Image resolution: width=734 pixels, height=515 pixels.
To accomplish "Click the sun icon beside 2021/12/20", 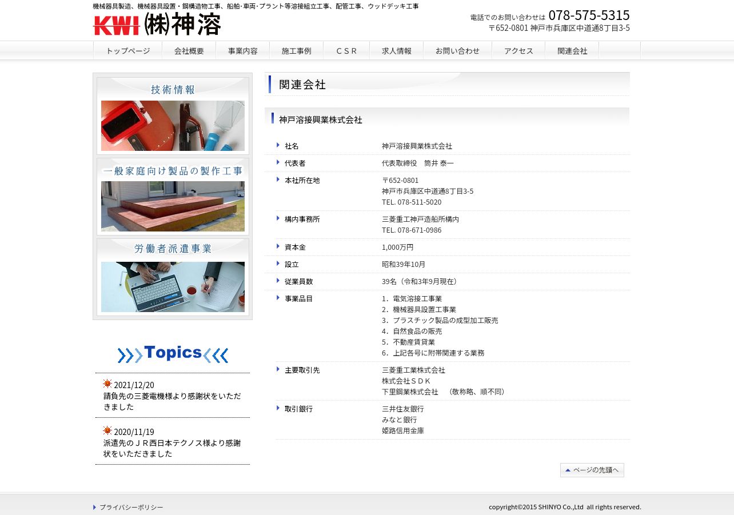I will [x=107, y=384].
